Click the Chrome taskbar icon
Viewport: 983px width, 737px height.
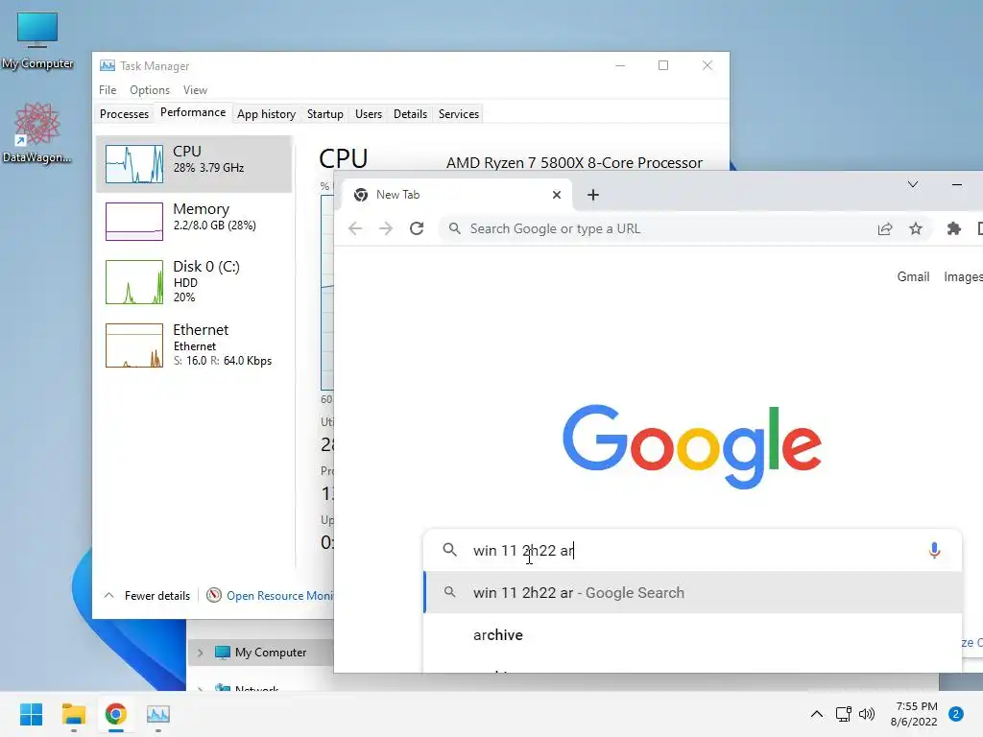(x=116, y=714)
